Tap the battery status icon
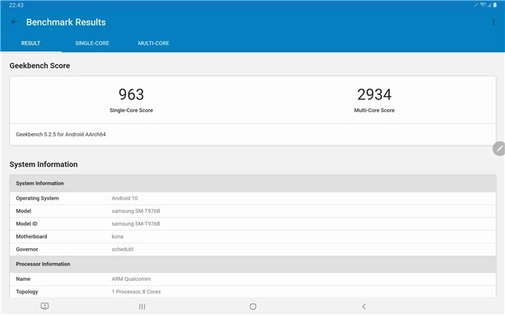The image size is (505, 315). [495, 5]
